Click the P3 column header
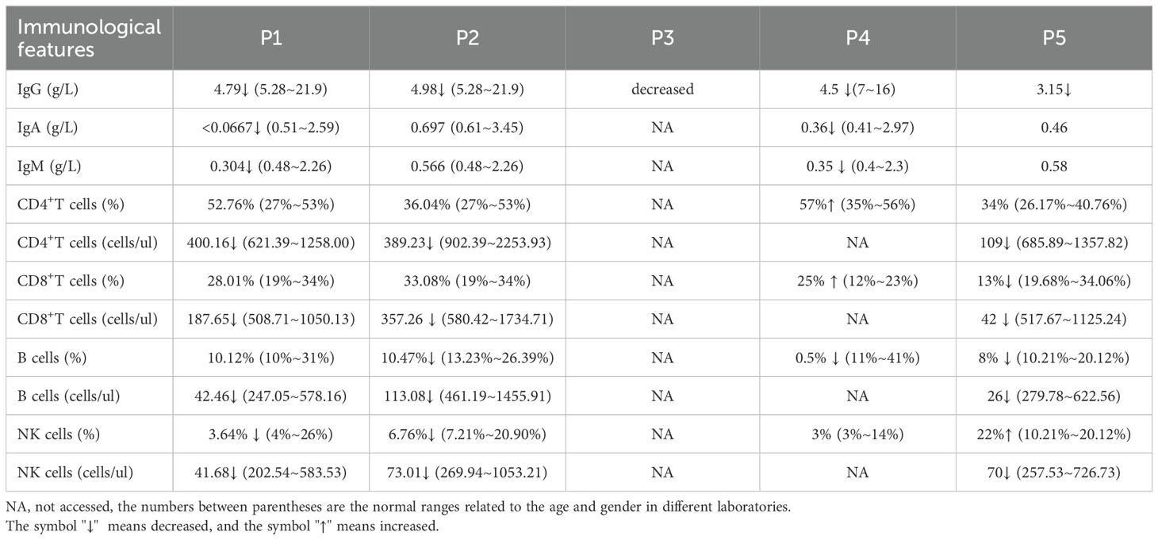This screenshot has height=540, width=1158. point(663,39)
